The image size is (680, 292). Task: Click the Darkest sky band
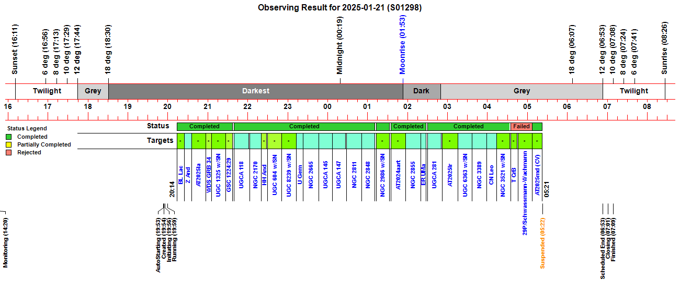coord(256,91)
